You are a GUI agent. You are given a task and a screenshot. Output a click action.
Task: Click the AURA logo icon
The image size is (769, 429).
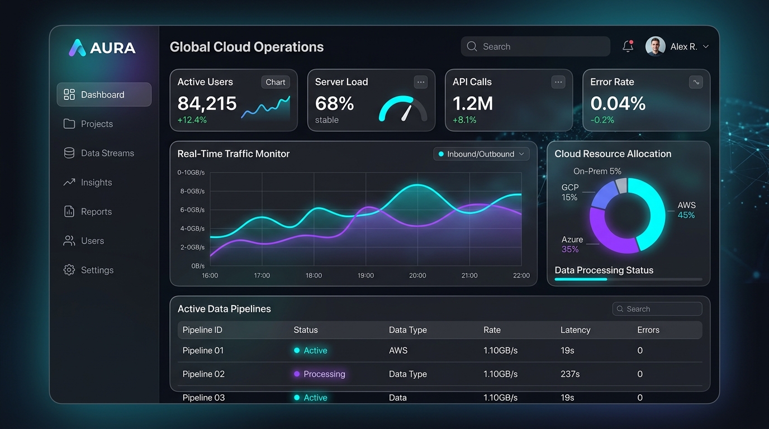[x=77, y=47]
